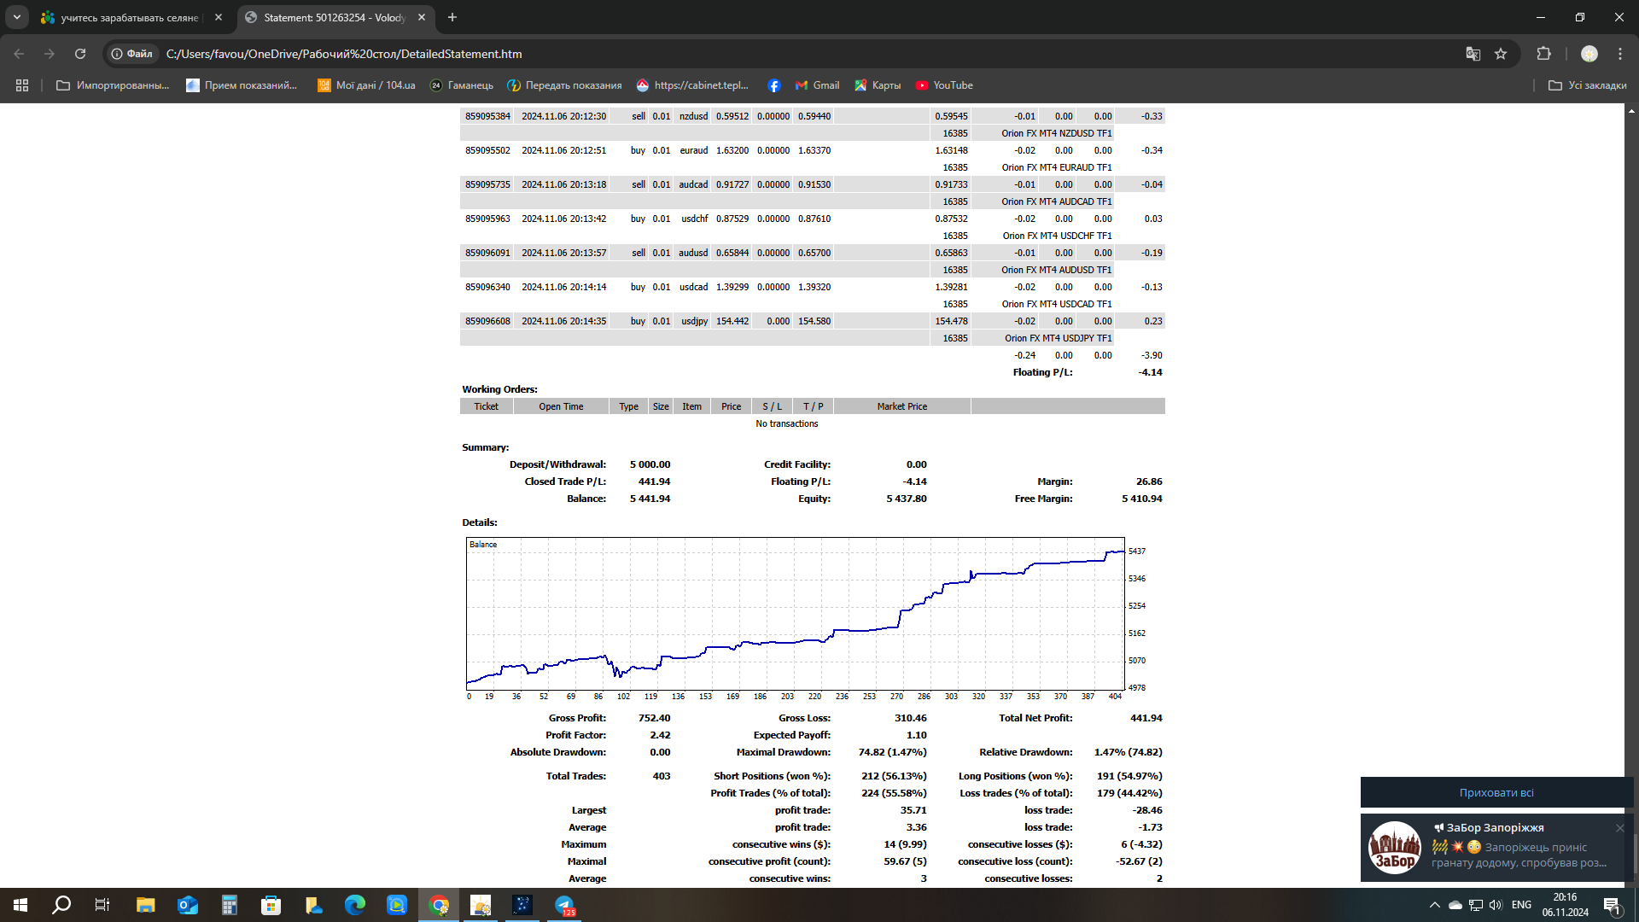Open Outlook from the taskbar
The image size is (1639, 922).
(188, 905)
